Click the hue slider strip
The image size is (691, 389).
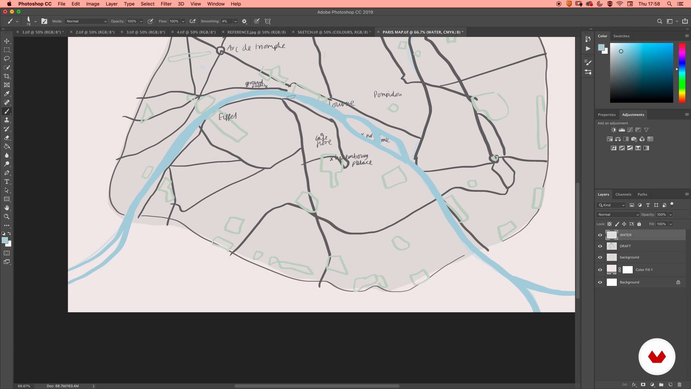click(682, 73)
